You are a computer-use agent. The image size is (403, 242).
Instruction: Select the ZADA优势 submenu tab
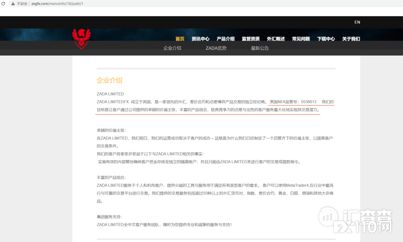coord(216,48)
